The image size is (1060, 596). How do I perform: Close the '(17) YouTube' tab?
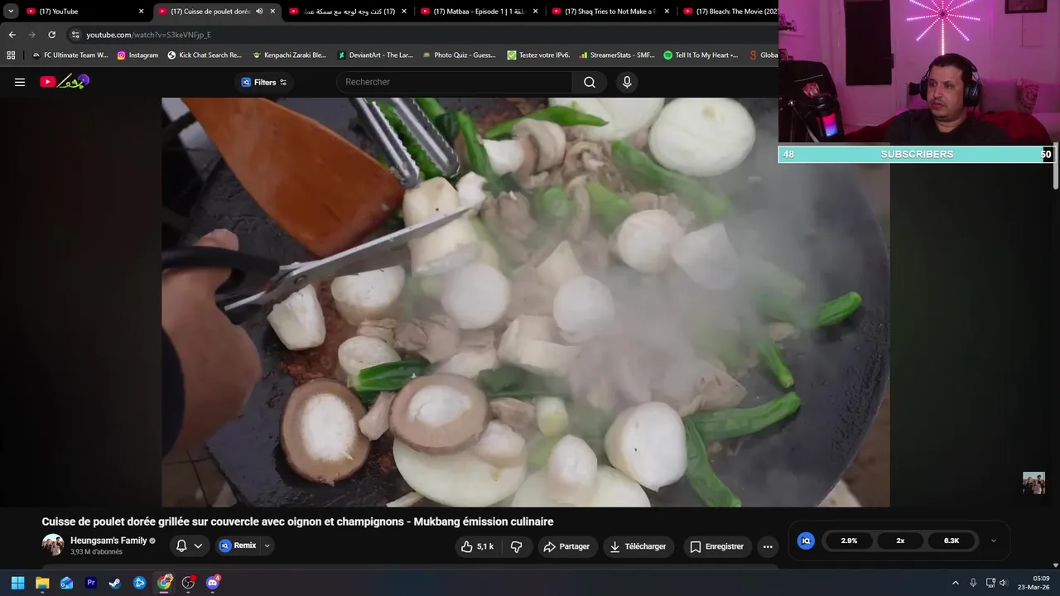[141, 12]
